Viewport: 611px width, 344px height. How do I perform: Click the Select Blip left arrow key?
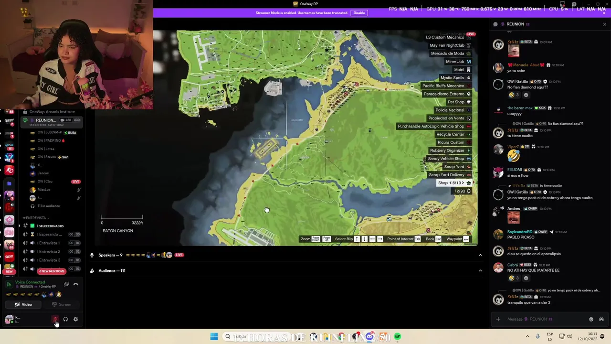pos(372,239)
